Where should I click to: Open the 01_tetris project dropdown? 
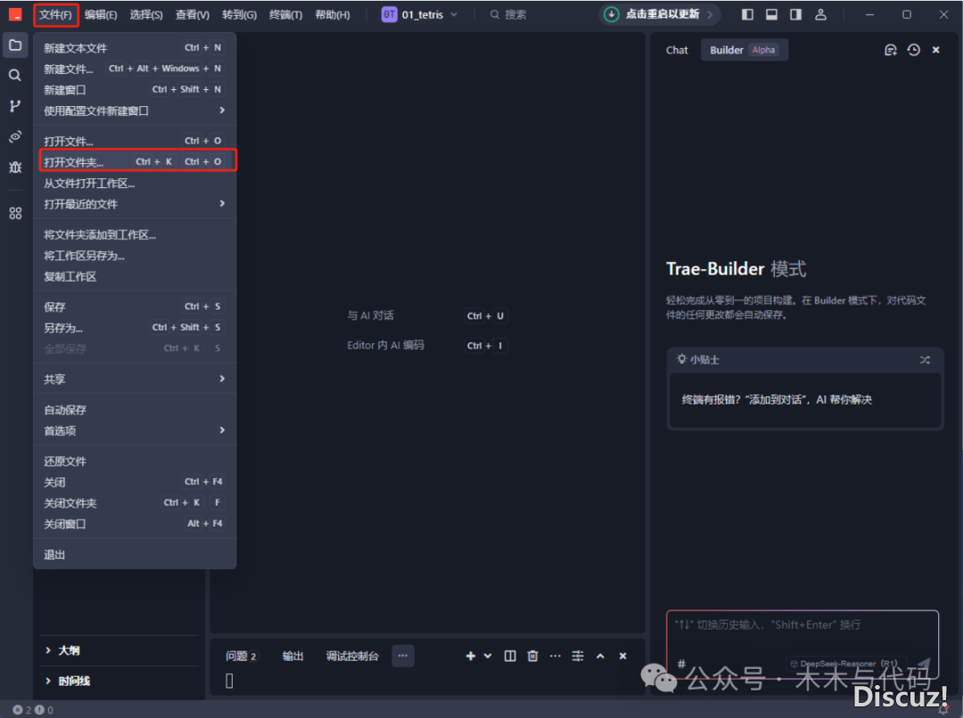coord(419,15)
